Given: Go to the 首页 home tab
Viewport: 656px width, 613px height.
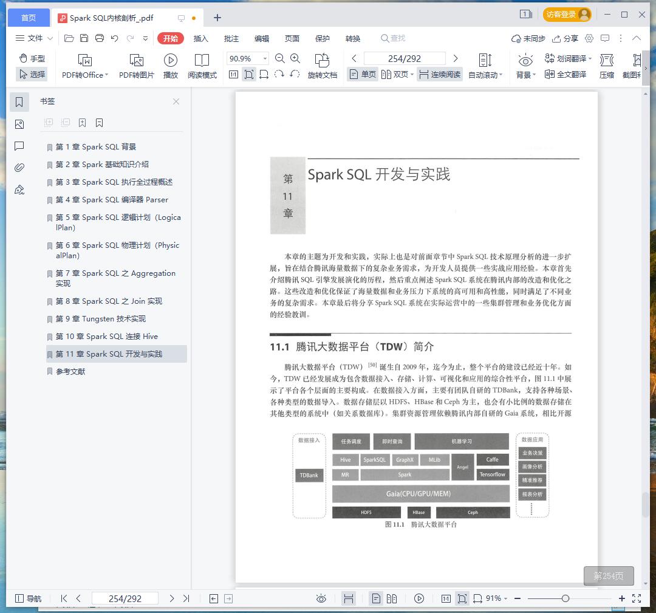Looking at the screenshot, I should (29, 18).
